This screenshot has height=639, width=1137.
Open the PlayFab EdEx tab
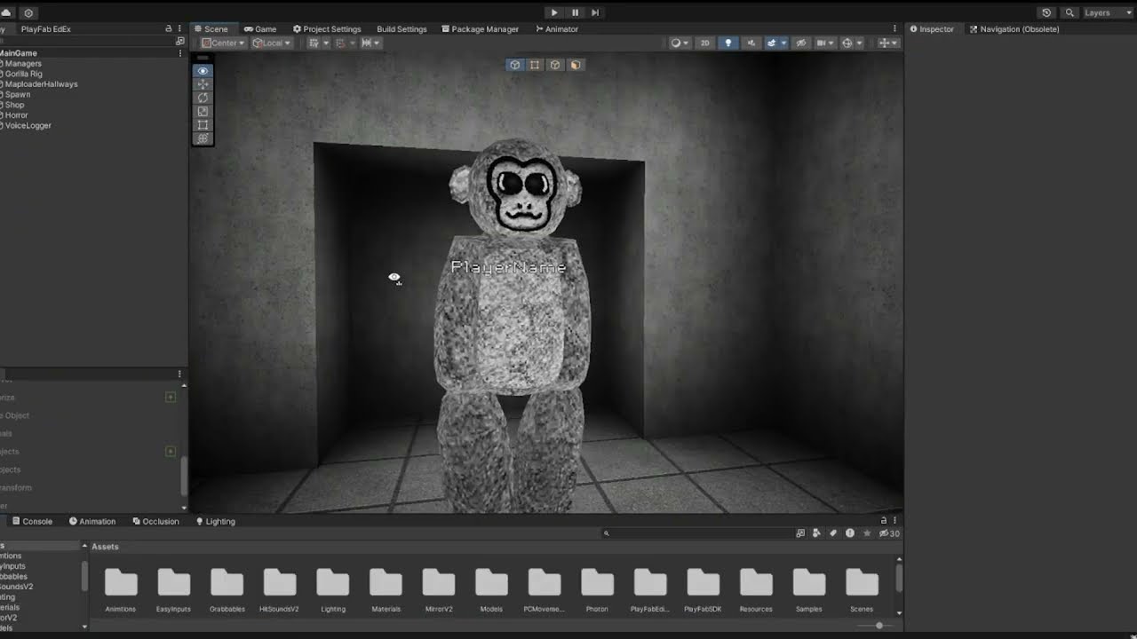click(x=46, y=29)
